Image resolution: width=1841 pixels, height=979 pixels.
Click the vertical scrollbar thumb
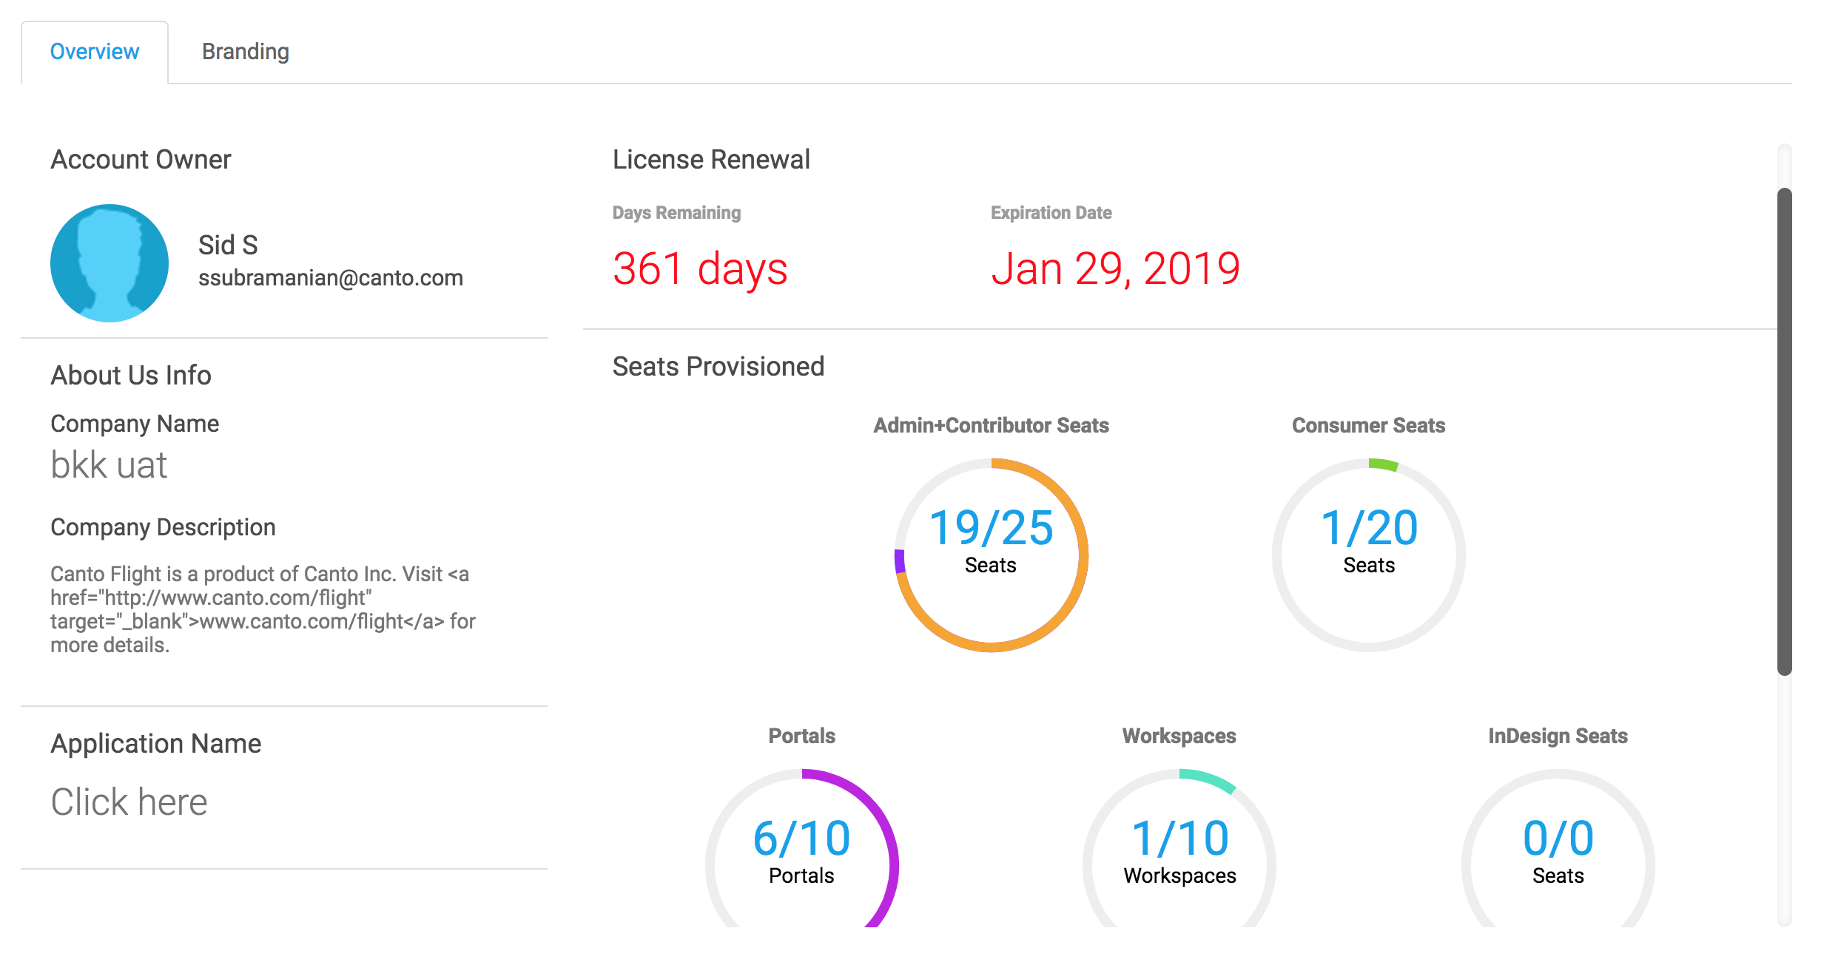click(1784, 432)
